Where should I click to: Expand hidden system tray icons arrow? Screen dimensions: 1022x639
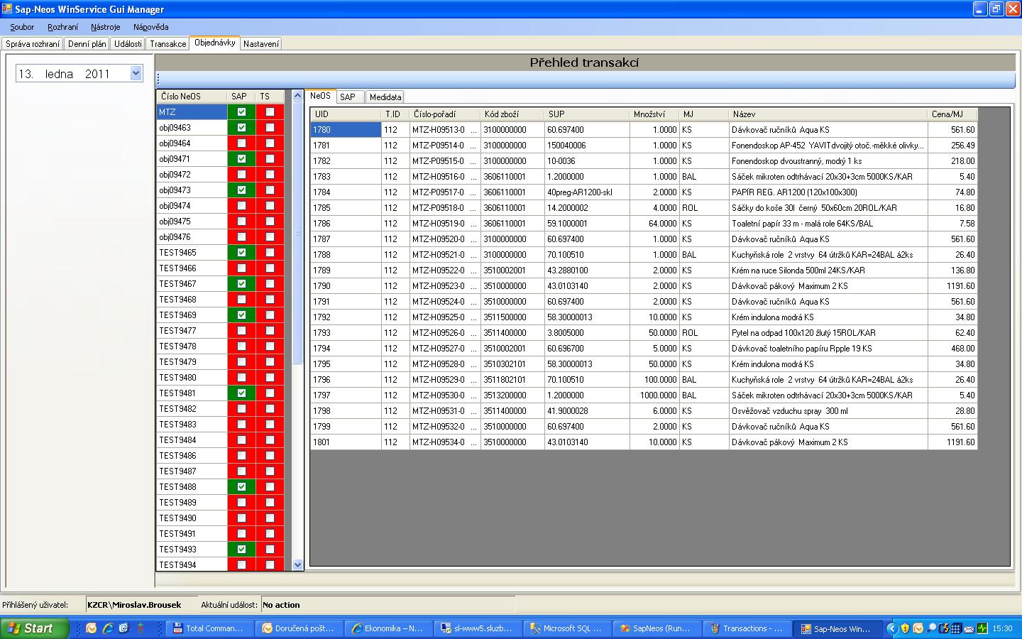tap(892, 628)
